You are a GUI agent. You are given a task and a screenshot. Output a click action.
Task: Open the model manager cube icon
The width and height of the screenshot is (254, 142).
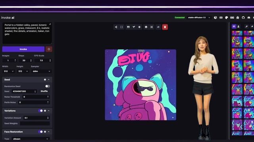click(216, 17)
